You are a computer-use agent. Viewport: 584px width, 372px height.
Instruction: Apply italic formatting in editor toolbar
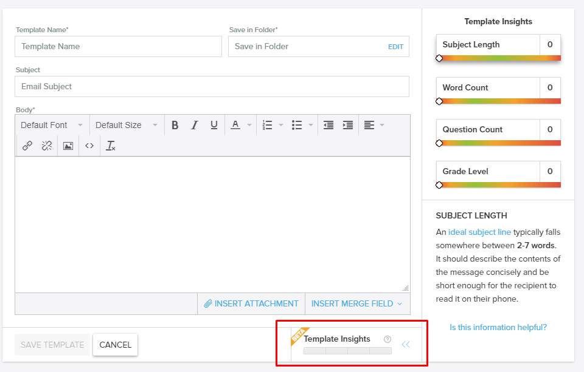coord(195,125)
